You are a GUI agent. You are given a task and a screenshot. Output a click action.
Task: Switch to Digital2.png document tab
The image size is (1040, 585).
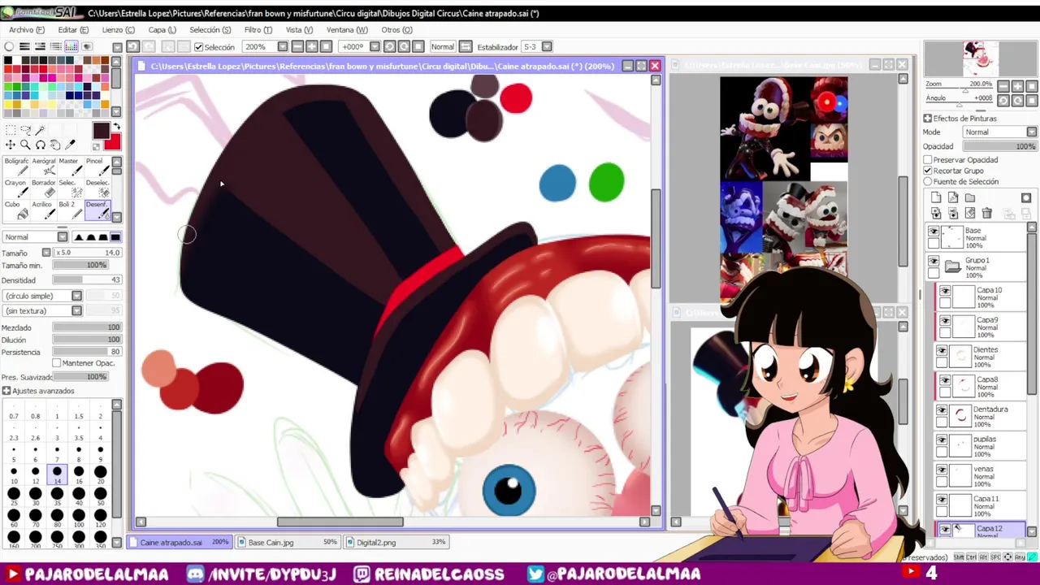click(396, 542)
